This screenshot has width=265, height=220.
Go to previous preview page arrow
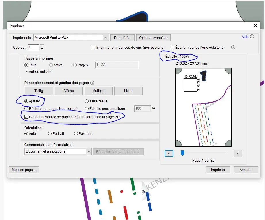click(x=169, y=153)
